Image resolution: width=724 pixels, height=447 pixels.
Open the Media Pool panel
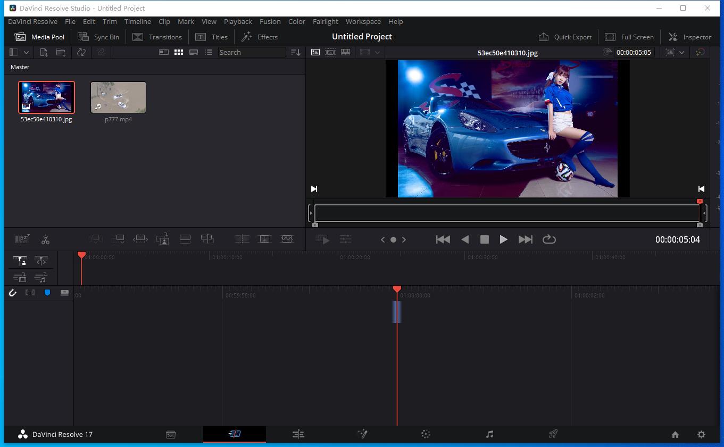coord(39,37)
